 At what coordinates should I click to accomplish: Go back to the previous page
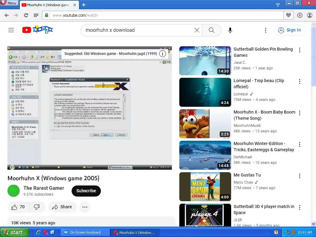click(x=7, y=15)
